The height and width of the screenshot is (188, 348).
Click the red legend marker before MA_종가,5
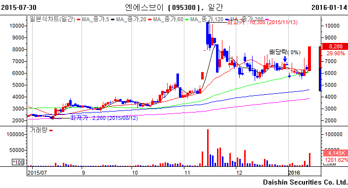78,20
